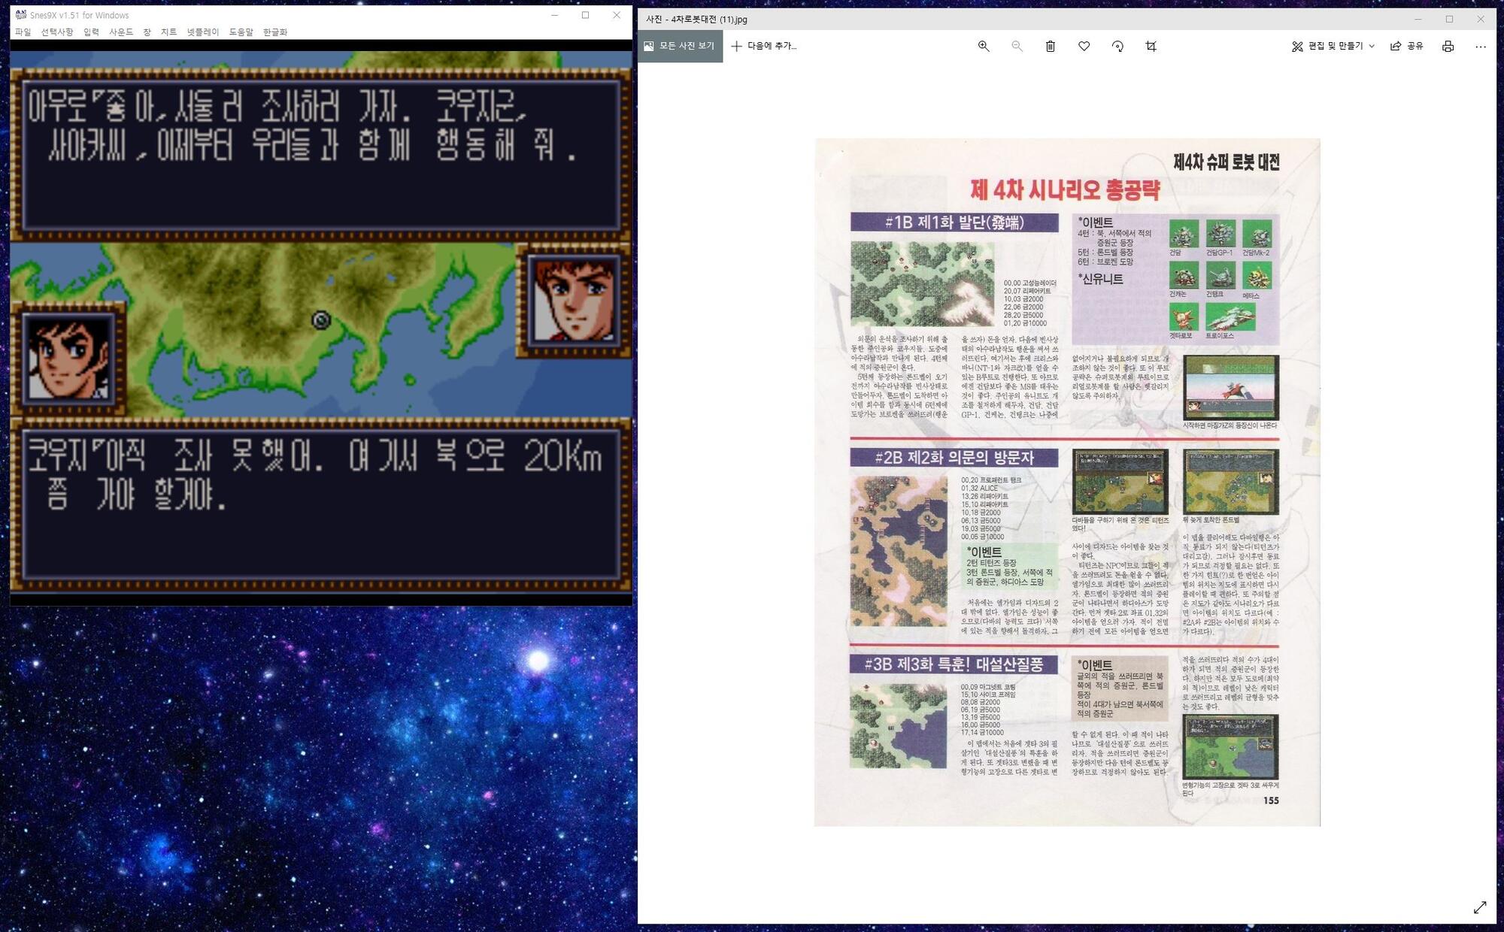Image resolution: width=1504 pixels, height=932 pixels.
Task: Open the 치트 menu in Snes9X
Action: (x=168, y=32)
